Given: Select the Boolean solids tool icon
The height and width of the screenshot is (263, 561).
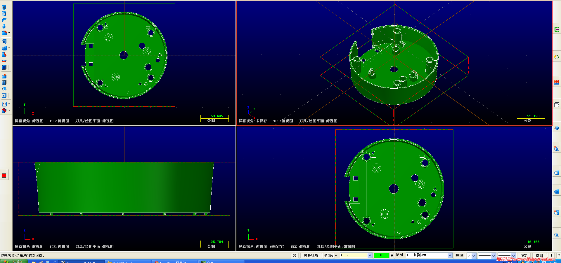Looking at the screenshot, I should coord(4,48).
